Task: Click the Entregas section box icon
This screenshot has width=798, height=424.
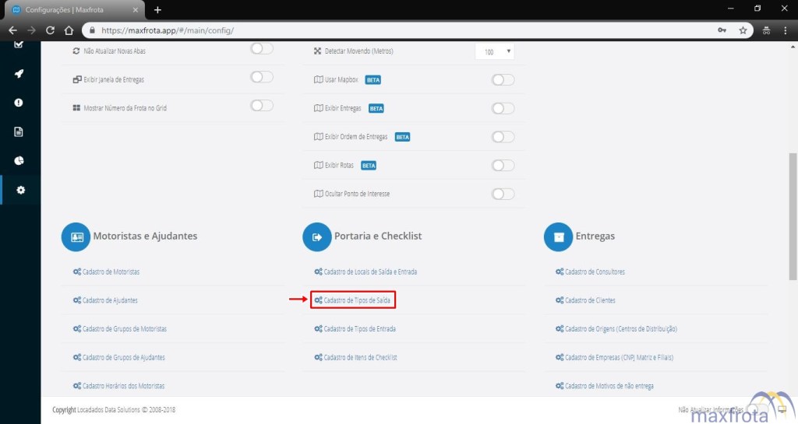Action: coord(558,237)
